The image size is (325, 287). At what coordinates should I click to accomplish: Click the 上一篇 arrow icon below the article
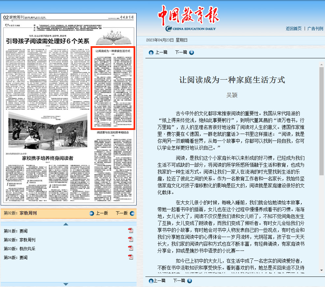point(151,281)
